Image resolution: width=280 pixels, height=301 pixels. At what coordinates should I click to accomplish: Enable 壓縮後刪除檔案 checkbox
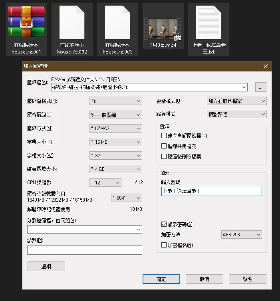[x=164, y=156]
